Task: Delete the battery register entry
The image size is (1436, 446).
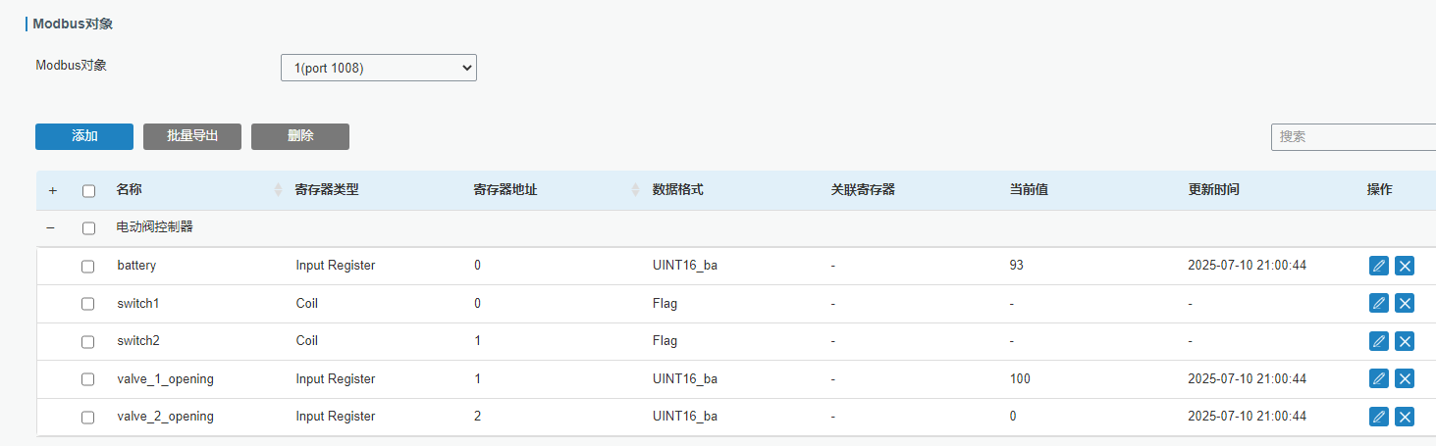Action: [x=1405, y=266]
